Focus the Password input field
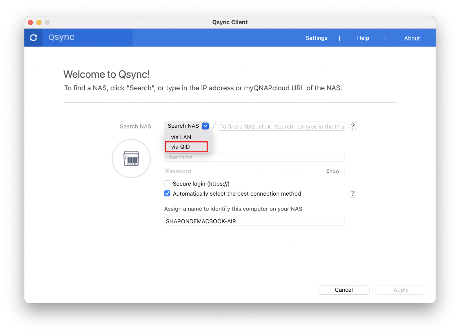The width and height of the screenshot is (460, 335). pos(244,171)
